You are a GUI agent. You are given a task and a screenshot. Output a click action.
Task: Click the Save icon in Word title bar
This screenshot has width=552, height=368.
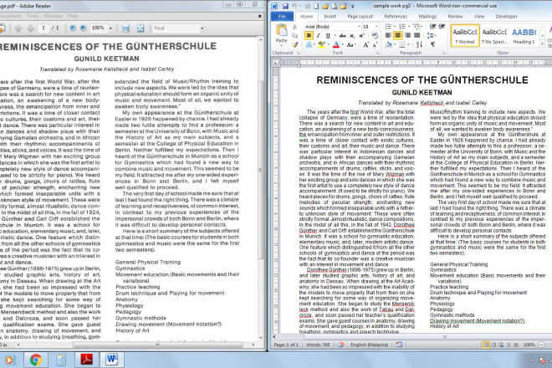[x=285, y=6]
